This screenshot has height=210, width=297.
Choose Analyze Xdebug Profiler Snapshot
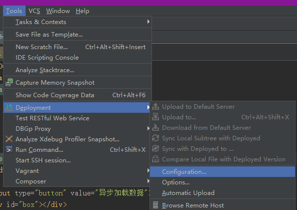pyautogui.click(x=77, y=139)
